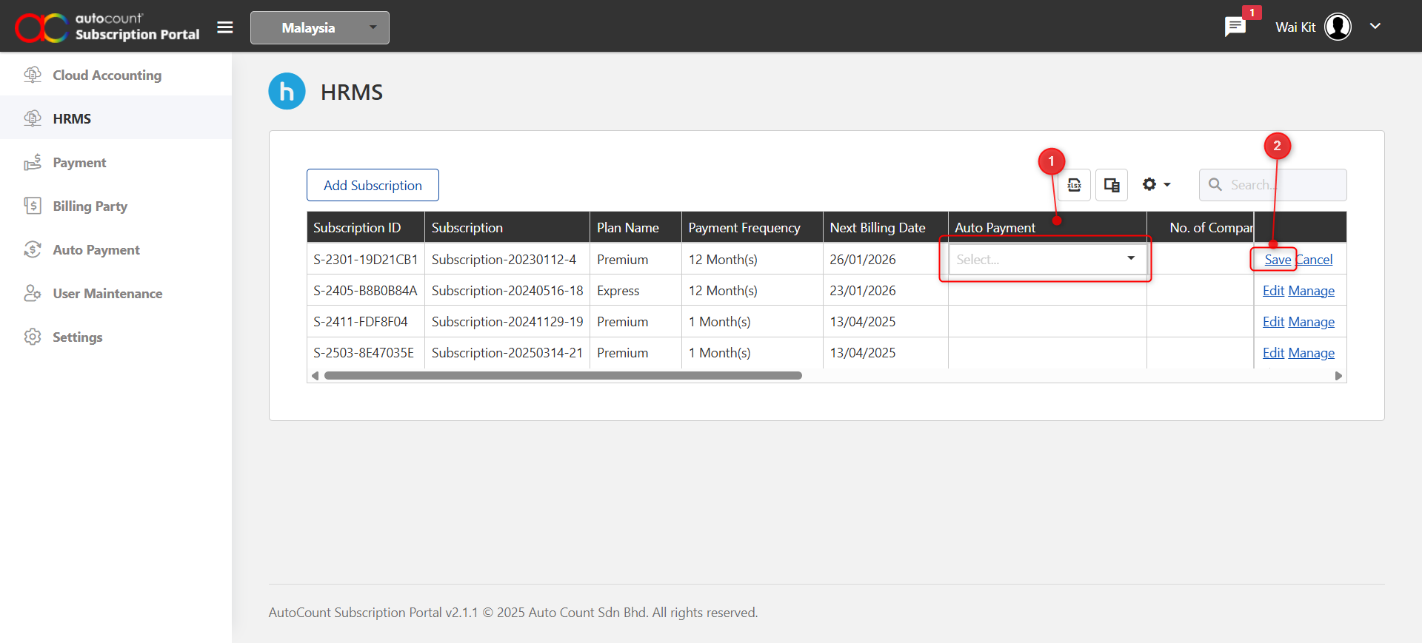The height and width of the screenshot is (643, 1422).
Task: Click the scroll right arrow
Action: [x=1338, y=376]
